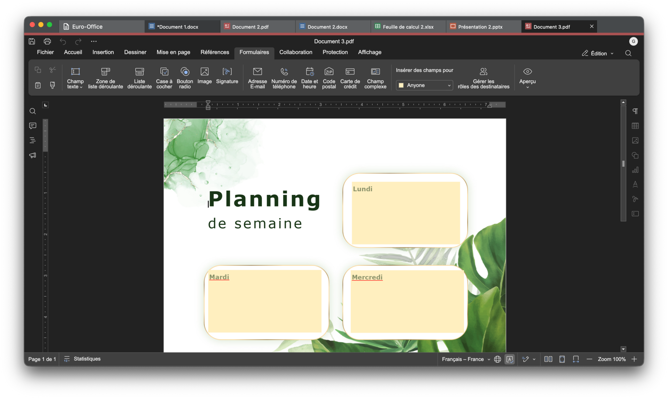Click the Lundi form text area
The height and width of the screenshot is (398, 668).
[x=405, y=213]
